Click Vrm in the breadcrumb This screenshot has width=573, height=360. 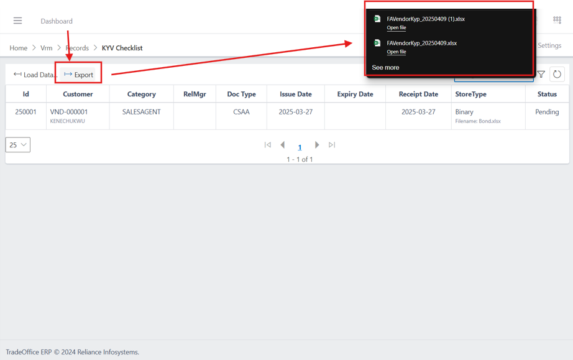point(47,48)
